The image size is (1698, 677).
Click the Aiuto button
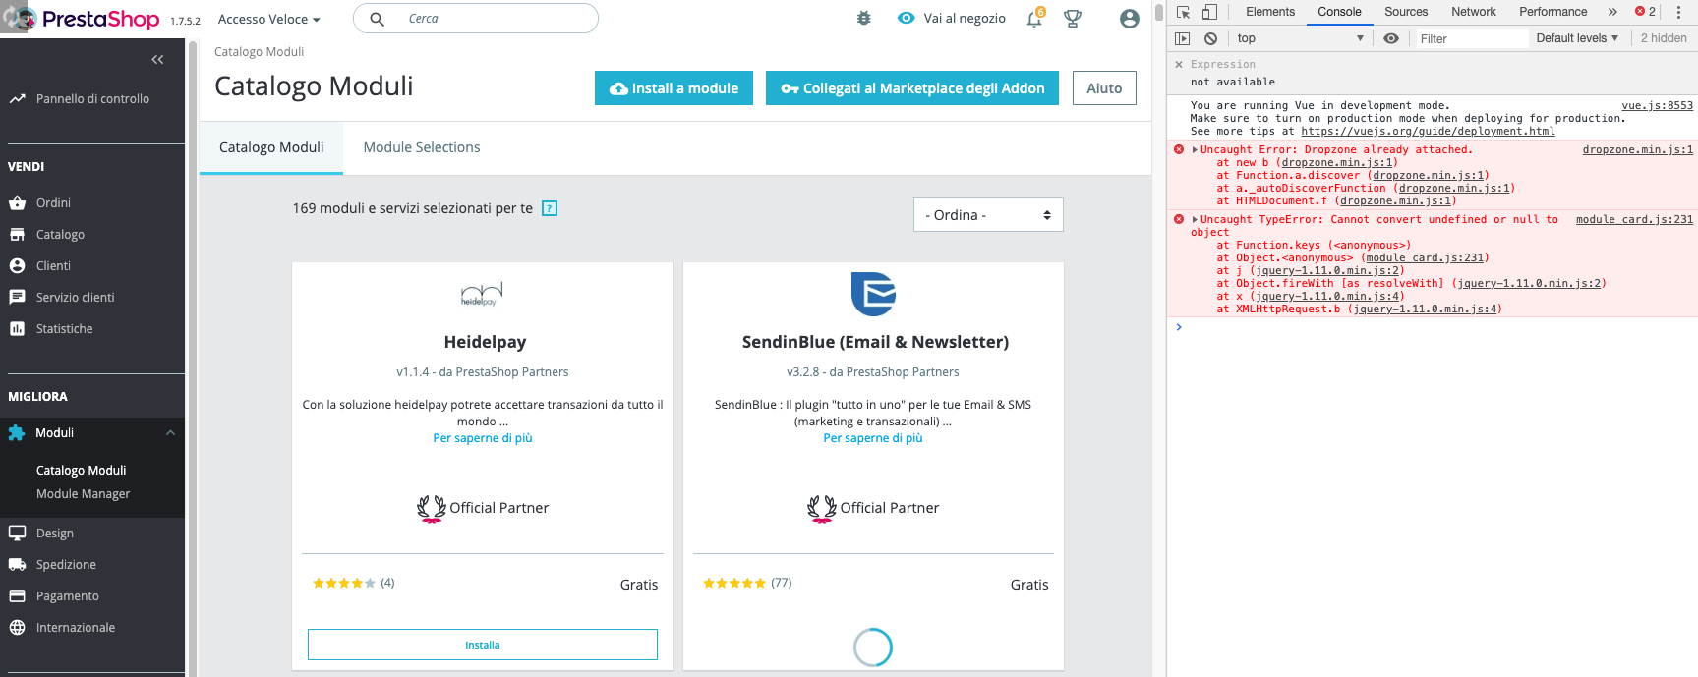pos(1104,88)
